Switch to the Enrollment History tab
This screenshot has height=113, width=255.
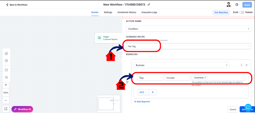point(127,12)
